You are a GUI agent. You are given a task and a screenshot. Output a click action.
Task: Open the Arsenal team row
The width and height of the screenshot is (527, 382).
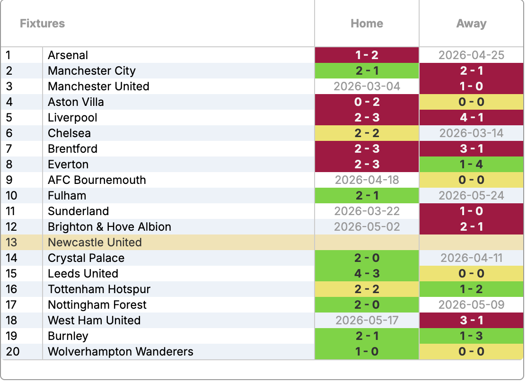(x=68, y=55)
